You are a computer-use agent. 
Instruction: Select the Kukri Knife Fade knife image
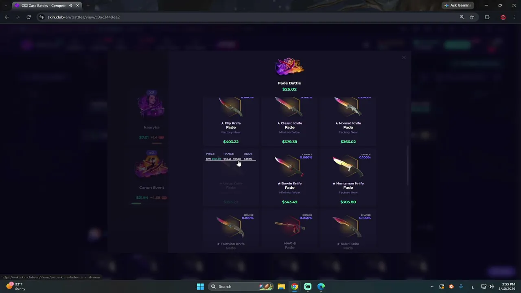coord(348,227)
